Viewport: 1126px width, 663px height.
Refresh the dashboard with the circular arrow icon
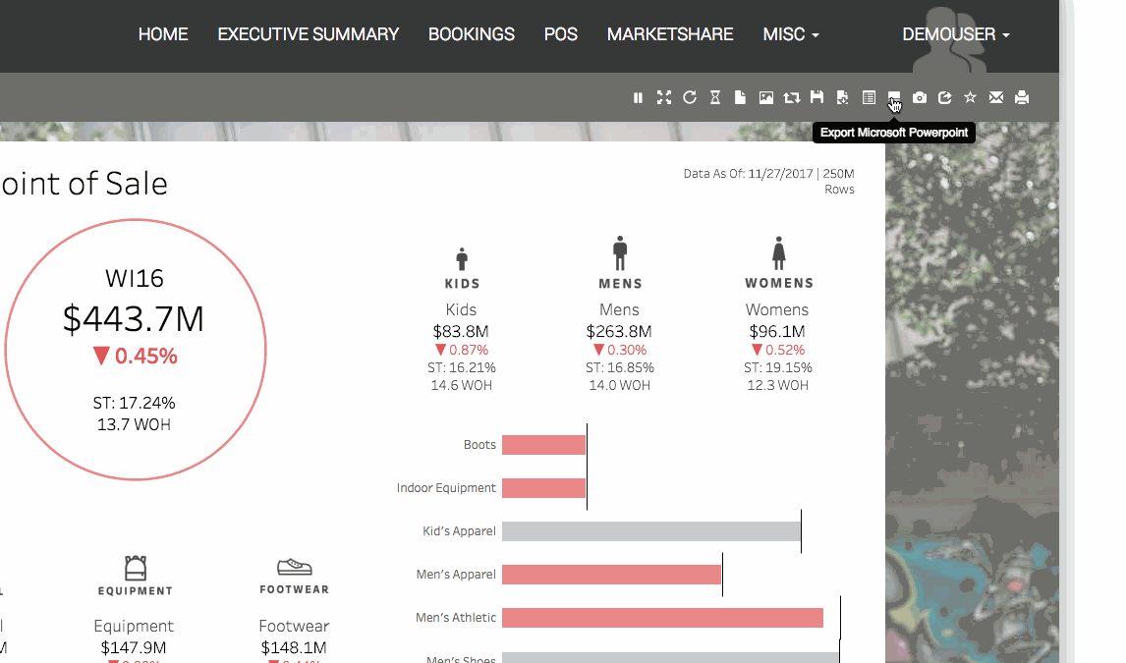(690, 97)
